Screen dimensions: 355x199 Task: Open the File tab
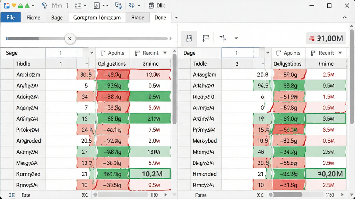11,17
